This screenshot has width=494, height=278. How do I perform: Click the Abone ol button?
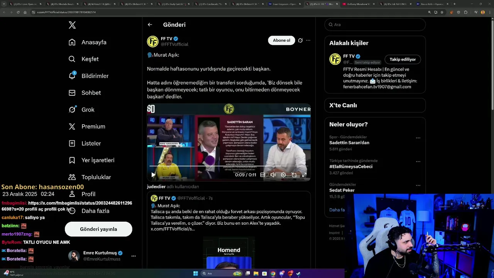[x=281, y=40]
